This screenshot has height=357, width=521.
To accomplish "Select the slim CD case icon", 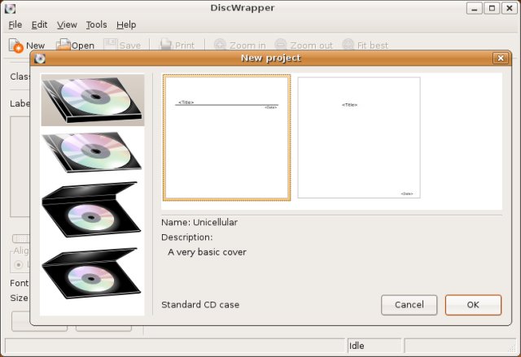I will tap(92, 152).
